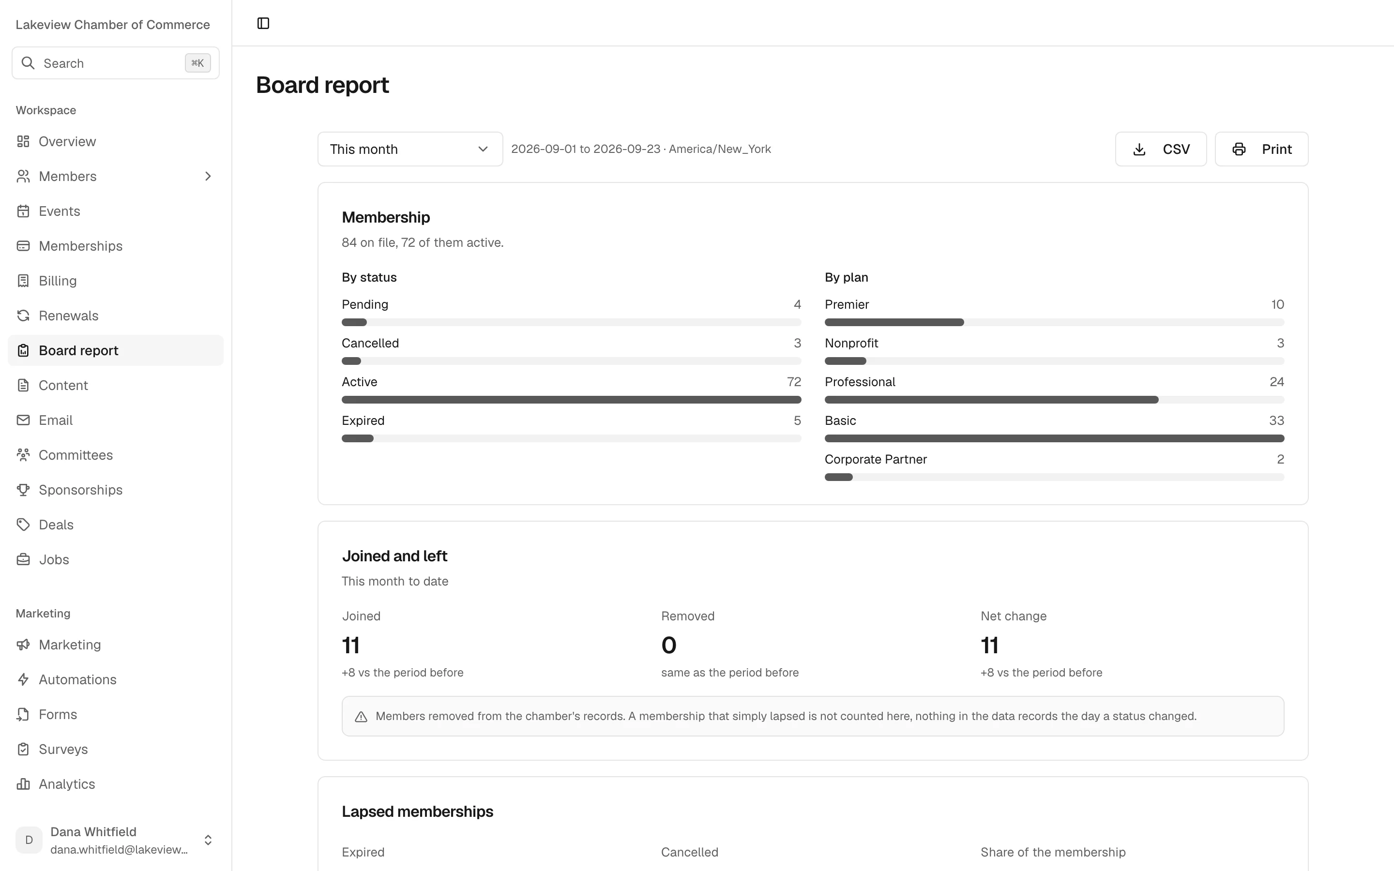
Task: Toggle the sidebar panel icon
Action: (x=263, y=23)
